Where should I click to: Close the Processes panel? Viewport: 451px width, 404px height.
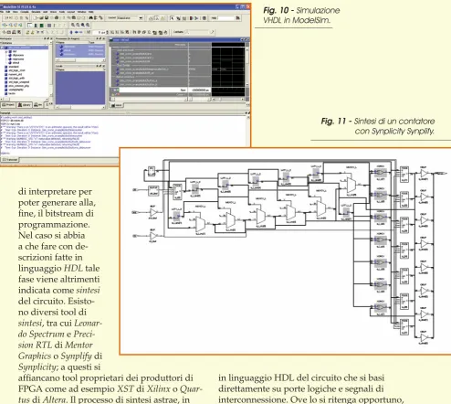(104, 38)
